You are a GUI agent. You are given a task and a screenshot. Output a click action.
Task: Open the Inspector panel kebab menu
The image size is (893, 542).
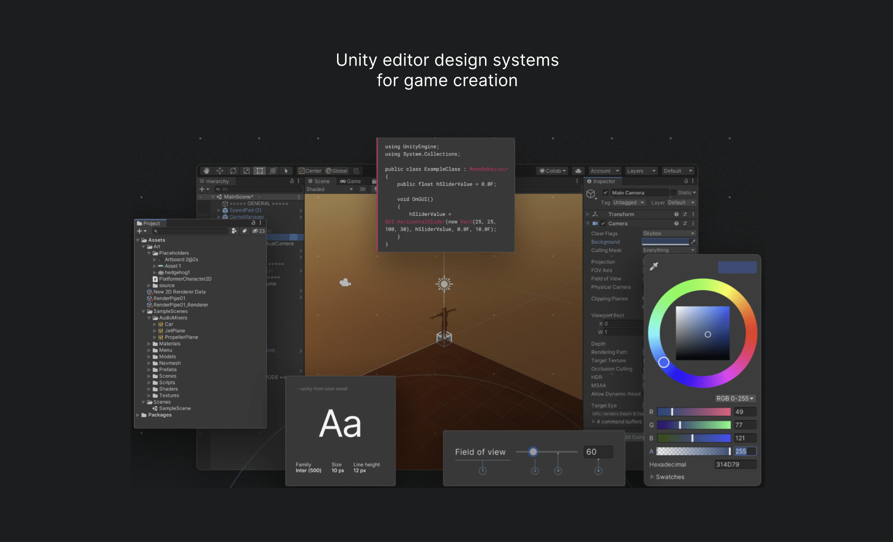(693, 181)
